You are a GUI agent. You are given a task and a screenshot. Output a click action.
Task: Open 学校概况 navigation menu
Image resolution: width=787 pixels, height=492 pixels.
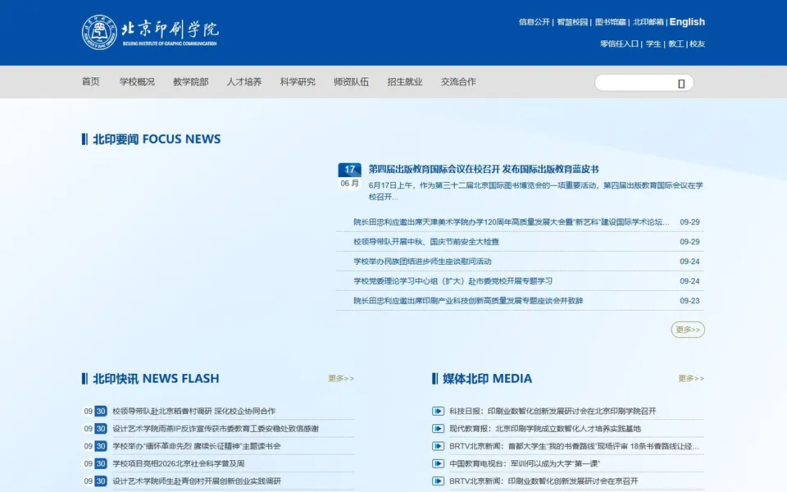pos(137,81)
